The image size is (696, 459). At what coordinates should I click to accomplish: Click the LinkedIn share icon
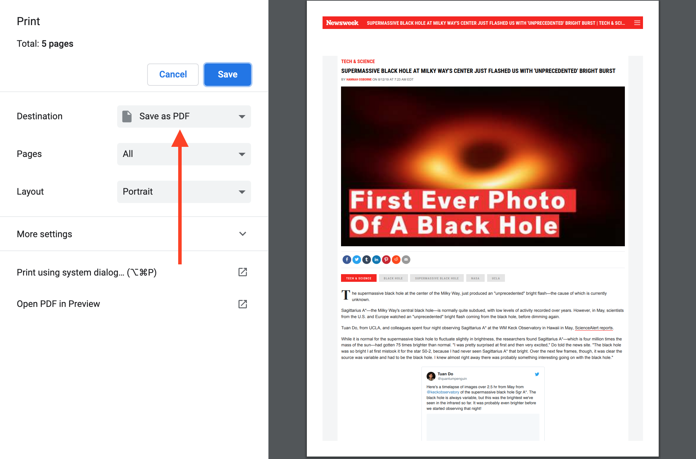pyautogui.click(x=376, y=259)
